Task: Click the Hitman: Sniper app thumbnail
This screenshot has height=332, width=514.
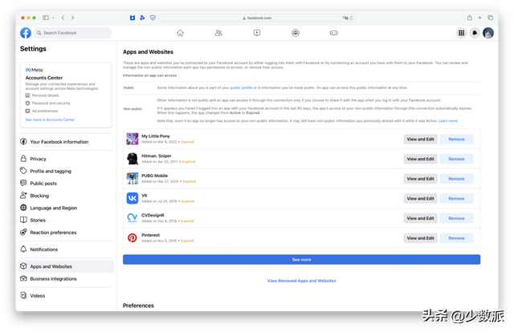Action: tap(133, 159)
